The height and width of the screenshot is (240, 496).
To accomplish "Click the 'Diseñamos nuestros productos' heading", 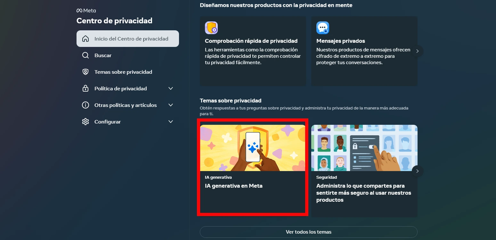I will 276,5.
